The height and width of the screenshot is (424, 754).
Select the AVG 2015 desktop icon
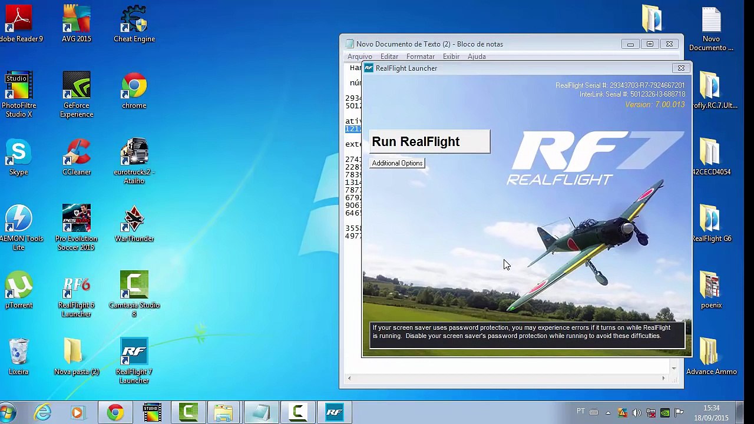(77, 25)
